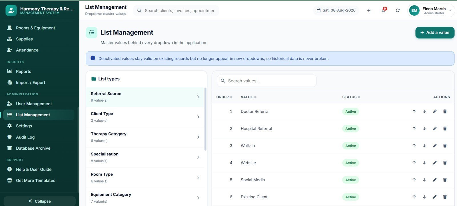Viewport: 457px width, 206px height.
Task: Open Help & User Guide
Action: pos(39,169)
